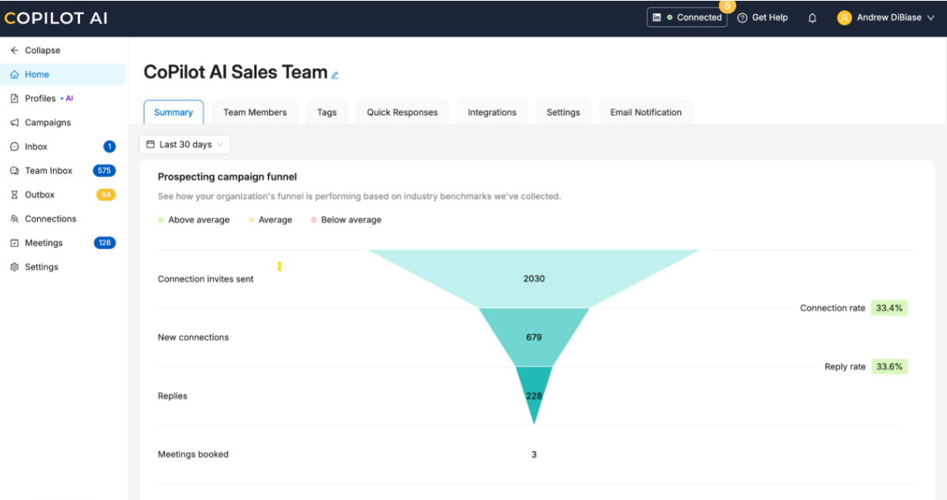Open the Team Members tab
Image resolution: width=947 pixels, height=500 pixels.
coord(255,112)
